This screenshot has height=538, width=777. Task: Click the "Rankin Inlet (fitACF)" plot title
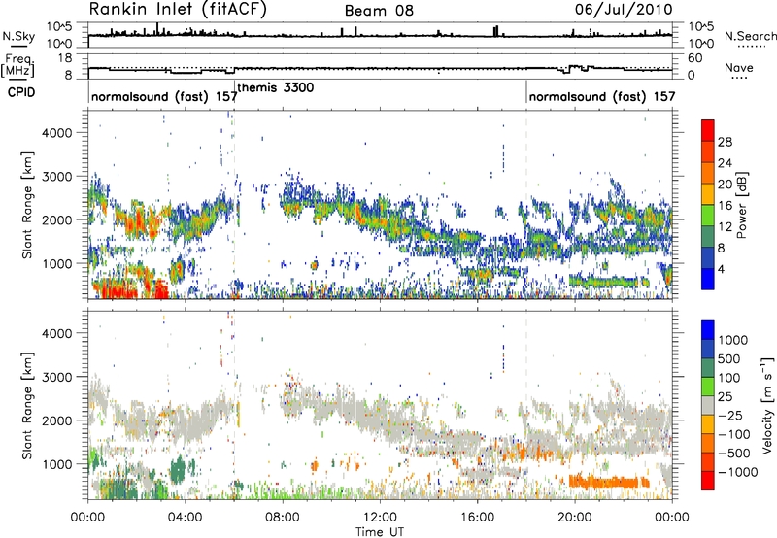tap(178, 10)
